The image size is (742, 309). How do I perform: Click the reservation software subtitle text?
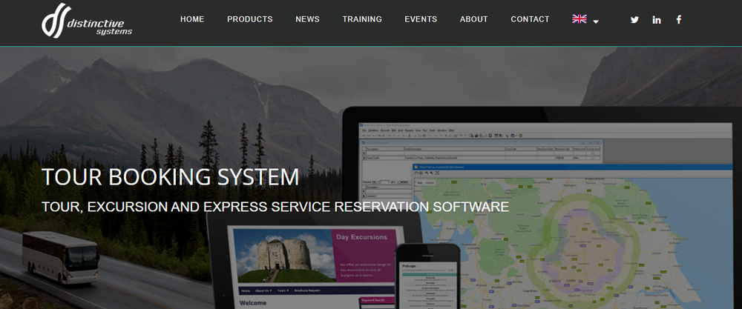click(275, 207)
